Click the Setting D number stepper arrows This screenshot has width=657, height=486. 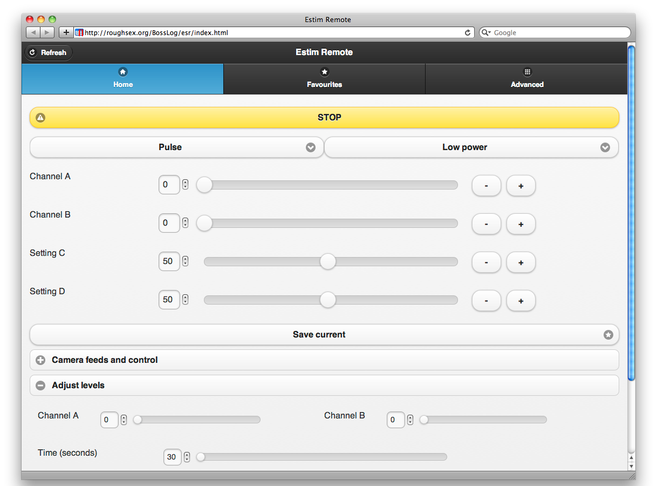pos(186,299)
